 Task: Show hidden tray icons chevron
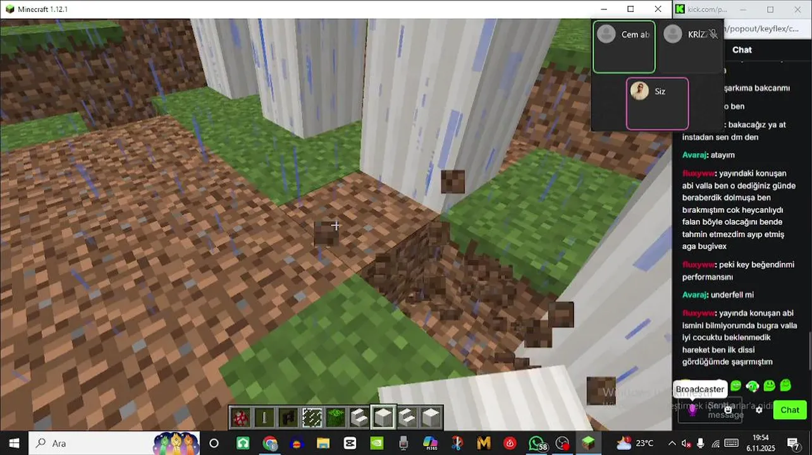[672, 443]
